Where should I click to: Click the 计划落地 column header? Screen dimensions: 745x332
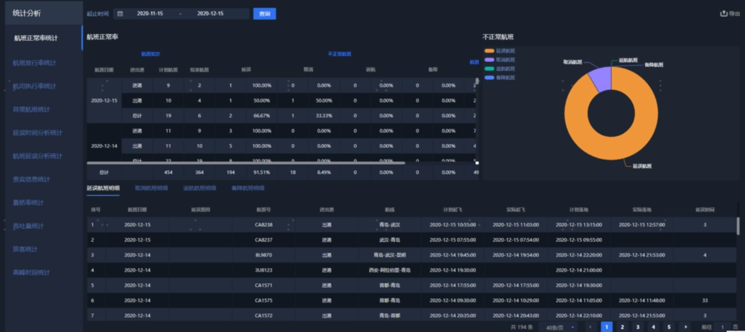pyautogui.click(x=579, y=210)
